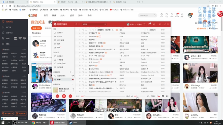223x125 pixels.
Task: Open the Palette album link
Action: [x=143, y=59]
